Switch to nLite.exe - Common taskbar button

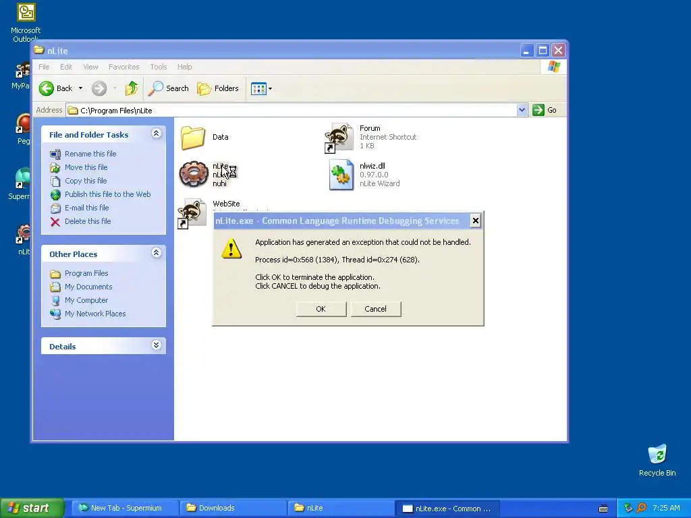tap(448, 509)
